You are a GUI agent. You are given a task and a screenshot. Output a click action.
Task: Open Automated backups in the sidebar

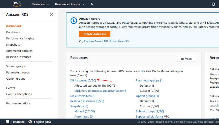(19, 51)
